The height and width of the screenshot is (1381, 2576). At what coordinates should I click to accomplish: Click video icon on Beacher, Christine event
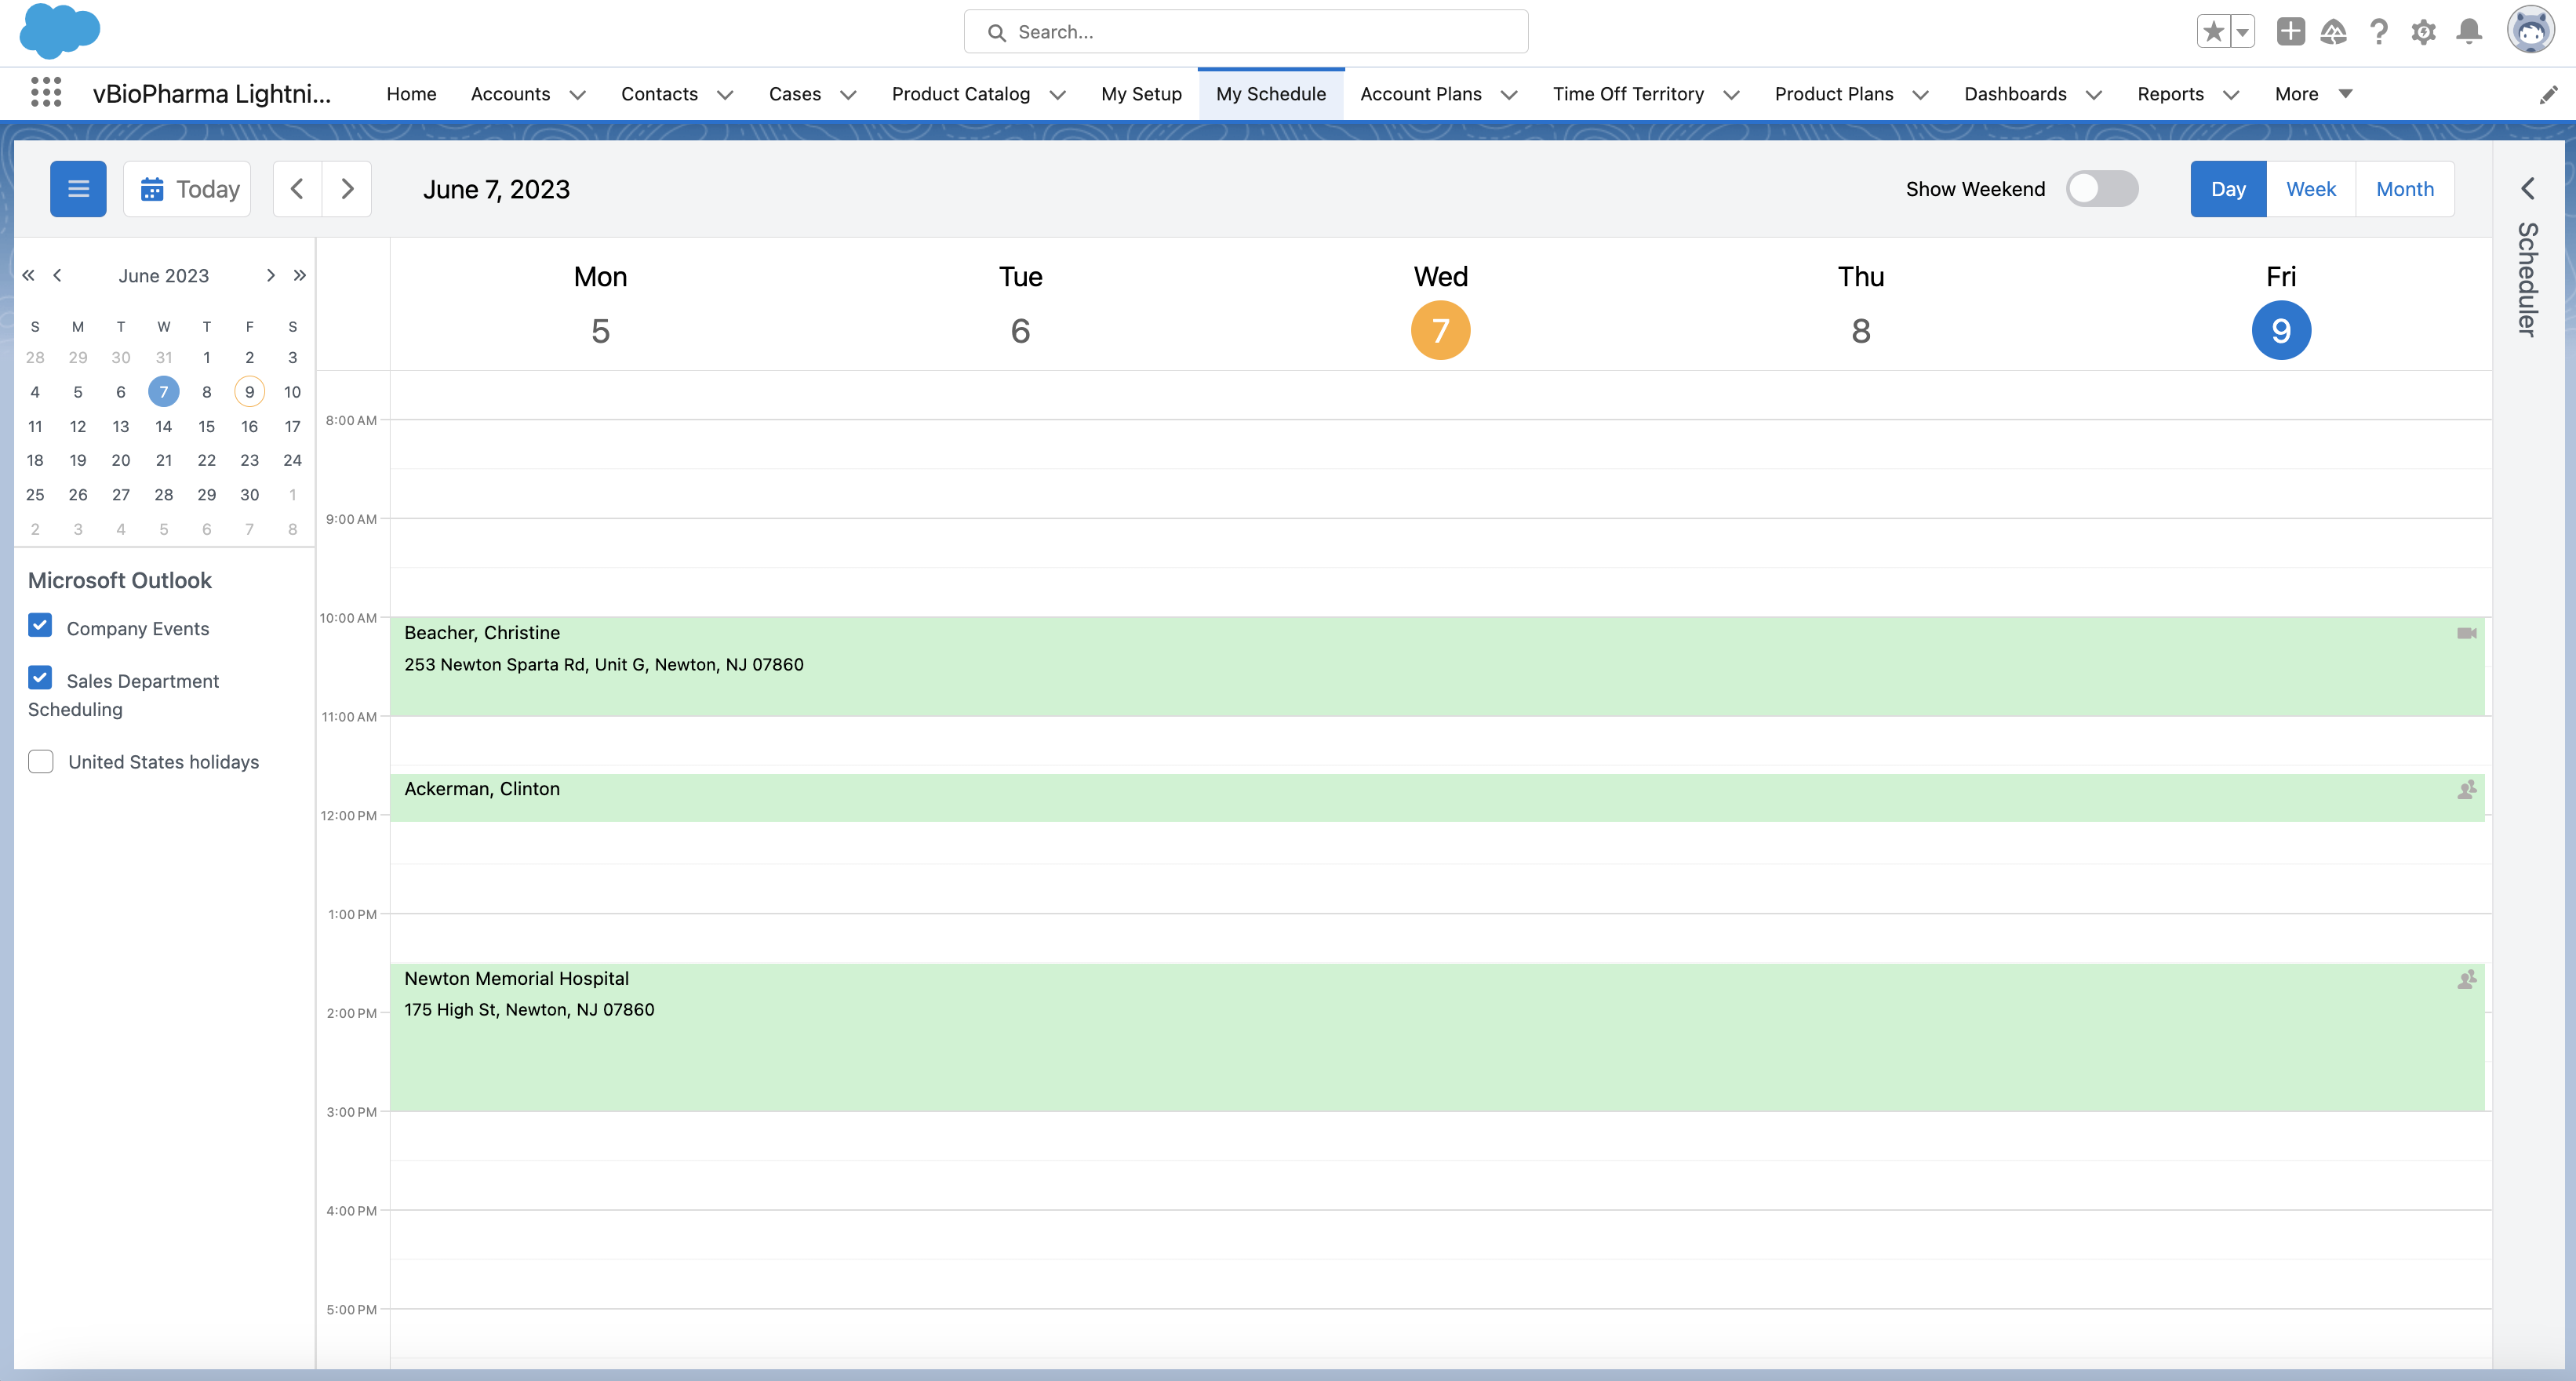(2466, 633)
